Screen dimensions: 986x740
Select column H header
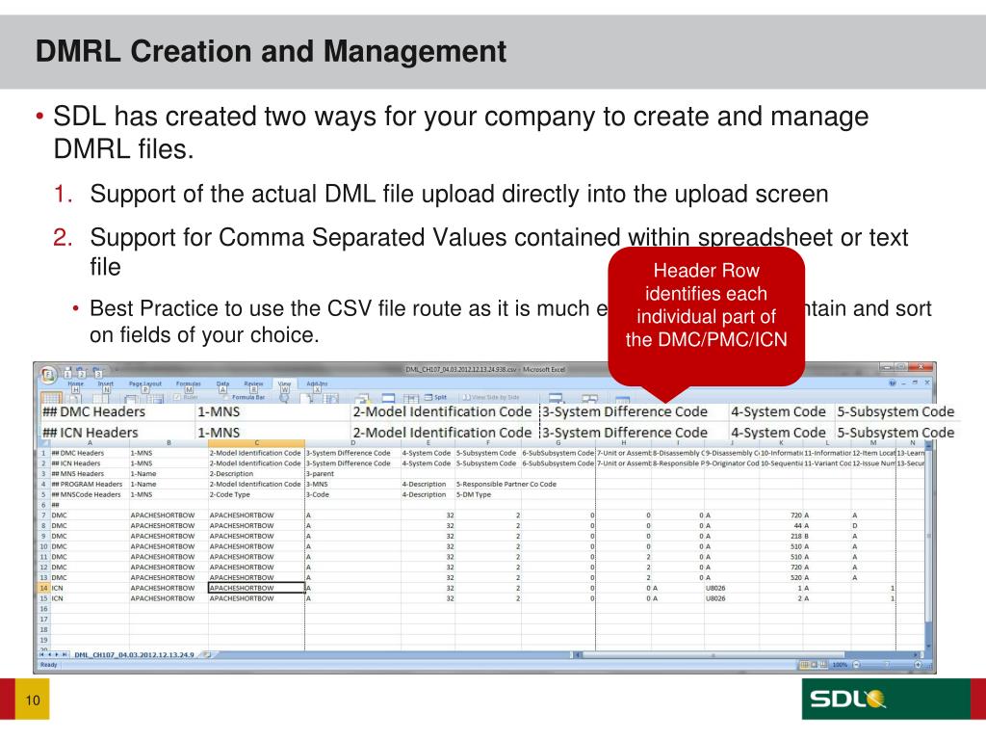click(x=624, y=443)
